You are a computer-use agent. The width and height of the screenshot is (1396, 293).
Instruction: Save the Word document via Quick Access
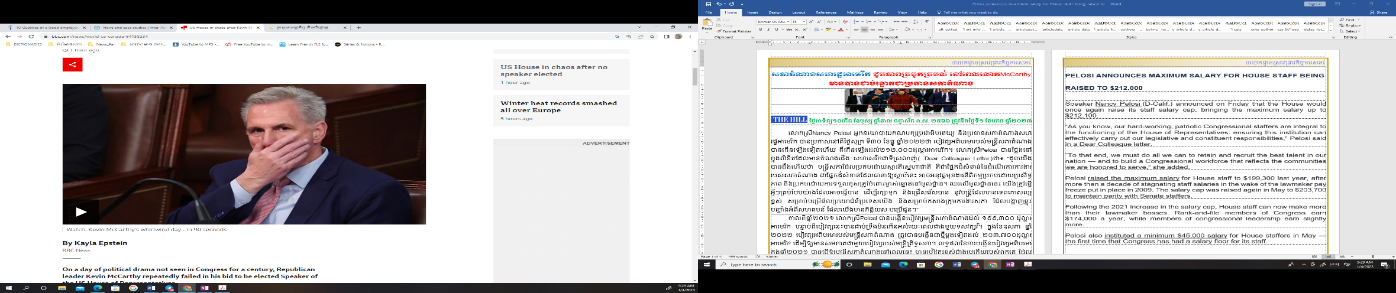[708, 4]
